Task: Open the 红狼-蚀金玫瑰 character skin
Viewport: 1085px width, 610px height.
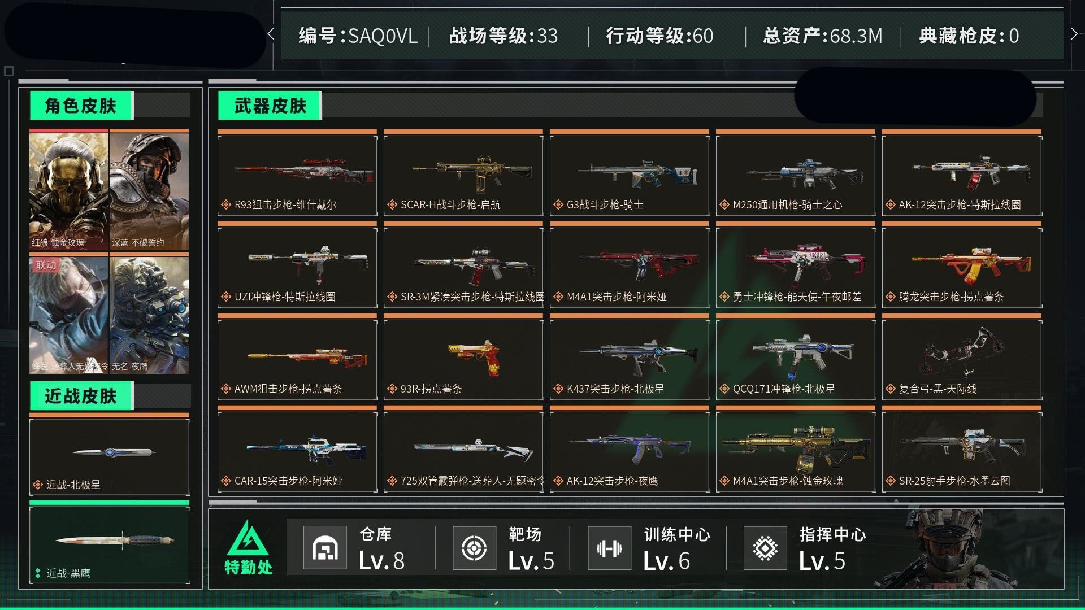Action: 69,190
